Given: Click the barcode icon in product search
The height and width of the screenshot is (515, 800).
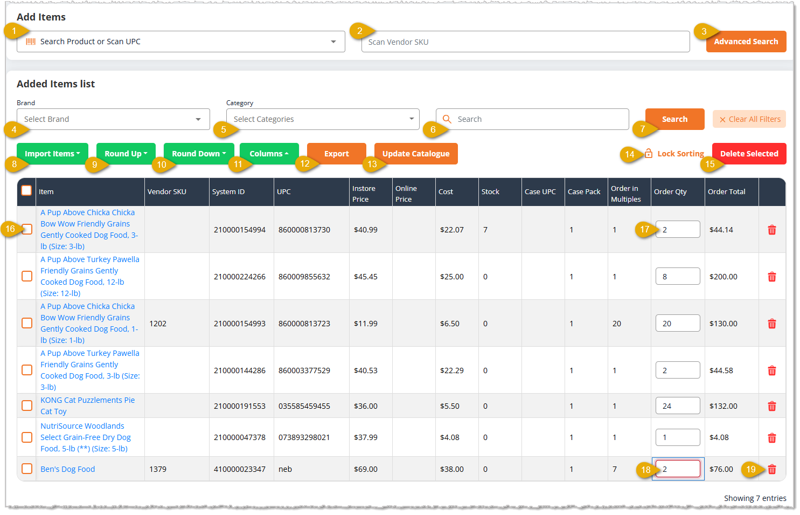Looking at the screenshot, I should coord(31,42).
